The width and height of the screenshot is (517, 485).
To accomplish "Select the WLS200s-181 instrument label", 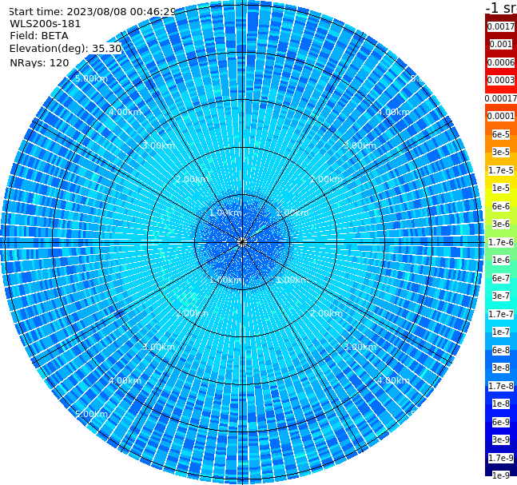I will coord(46,24).
